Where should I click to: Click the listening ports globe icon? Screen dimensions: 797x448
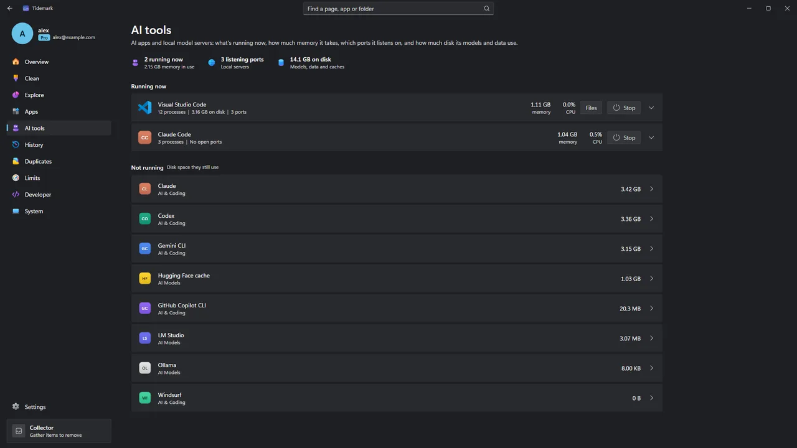(x=212, y=63)
